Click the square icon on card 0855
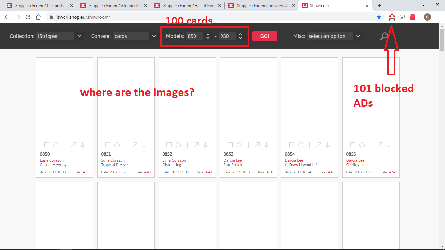This screenshot has height=250, width=445. click(x=353, y=145)
